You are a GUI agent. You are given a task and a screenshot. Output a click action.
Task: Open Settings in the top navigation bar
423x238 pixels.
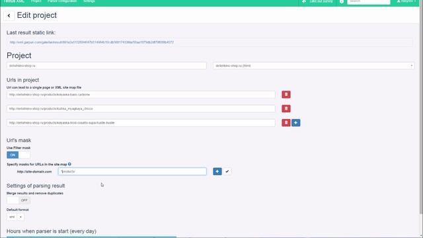point(89,1)
